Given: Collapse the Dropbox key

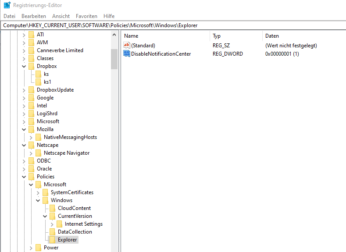Looking at the screenshot, I should tap(24, 66).
